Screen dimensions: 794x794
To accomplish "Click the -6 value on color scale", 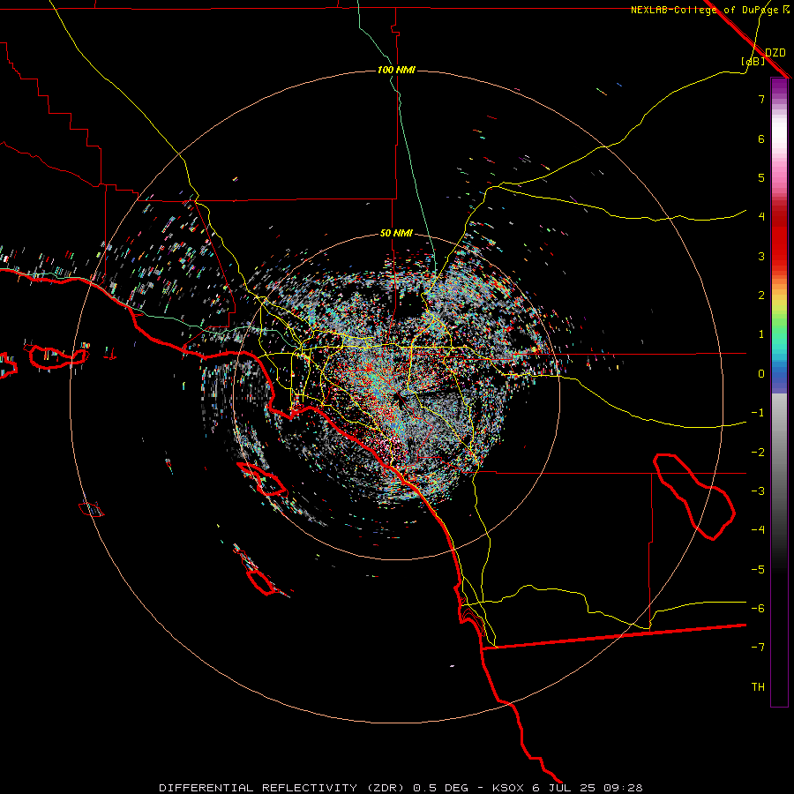I will coord(758,609).
